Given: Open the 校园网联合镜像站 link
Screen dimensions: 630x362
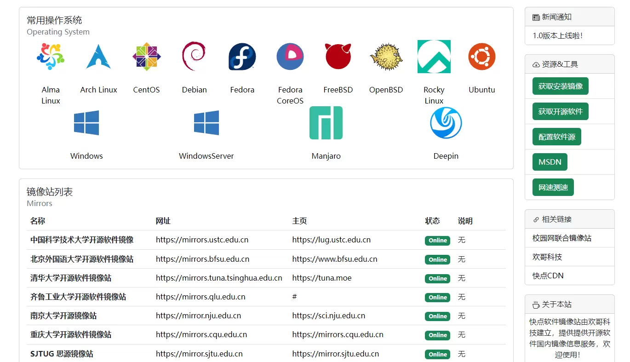Looking at the screenshot, I should tap(562, 238).
